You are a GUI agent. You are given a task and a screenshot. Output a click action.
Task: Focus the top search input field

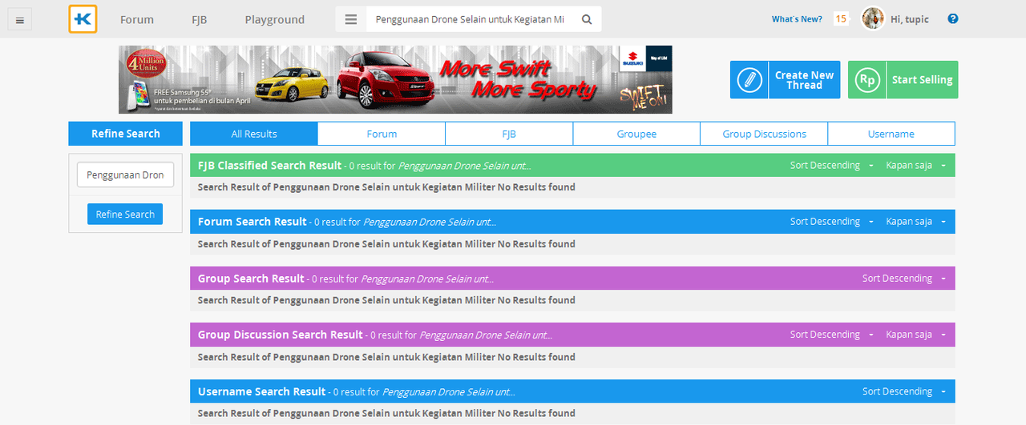coord(471,19)
